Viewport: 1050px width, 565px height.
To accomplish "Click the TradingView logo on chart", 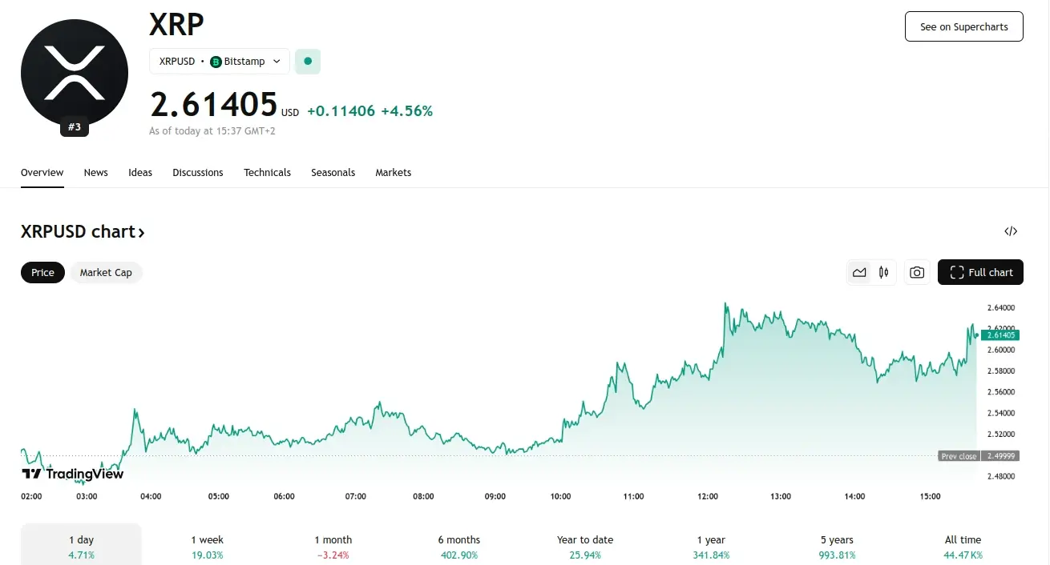I will pyautogui.click(x=72, y=474).
